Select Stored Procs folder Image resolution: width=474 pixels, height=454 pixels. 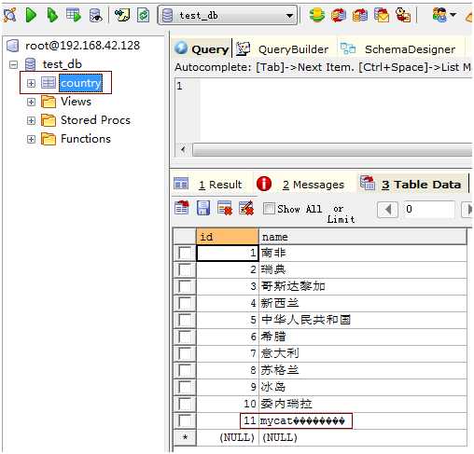pyautogui.click(x=95, y=120)
